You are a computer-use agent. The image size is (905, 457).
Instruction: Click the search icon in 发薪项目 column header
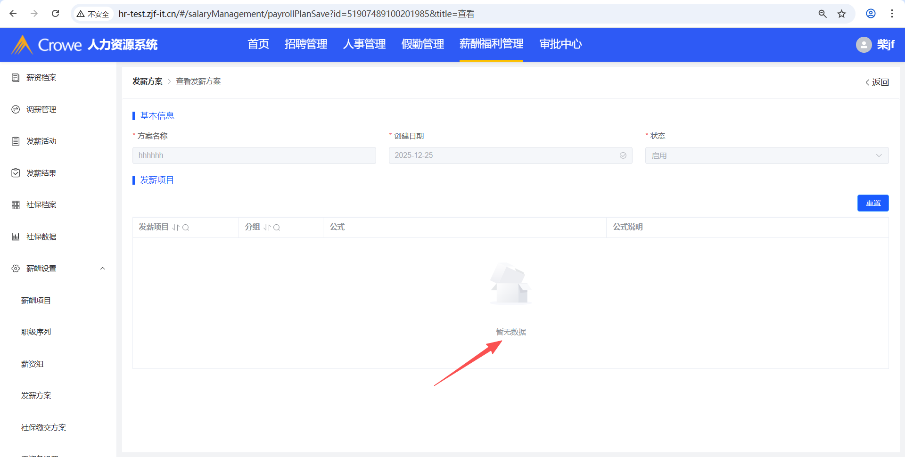point(186,228)
